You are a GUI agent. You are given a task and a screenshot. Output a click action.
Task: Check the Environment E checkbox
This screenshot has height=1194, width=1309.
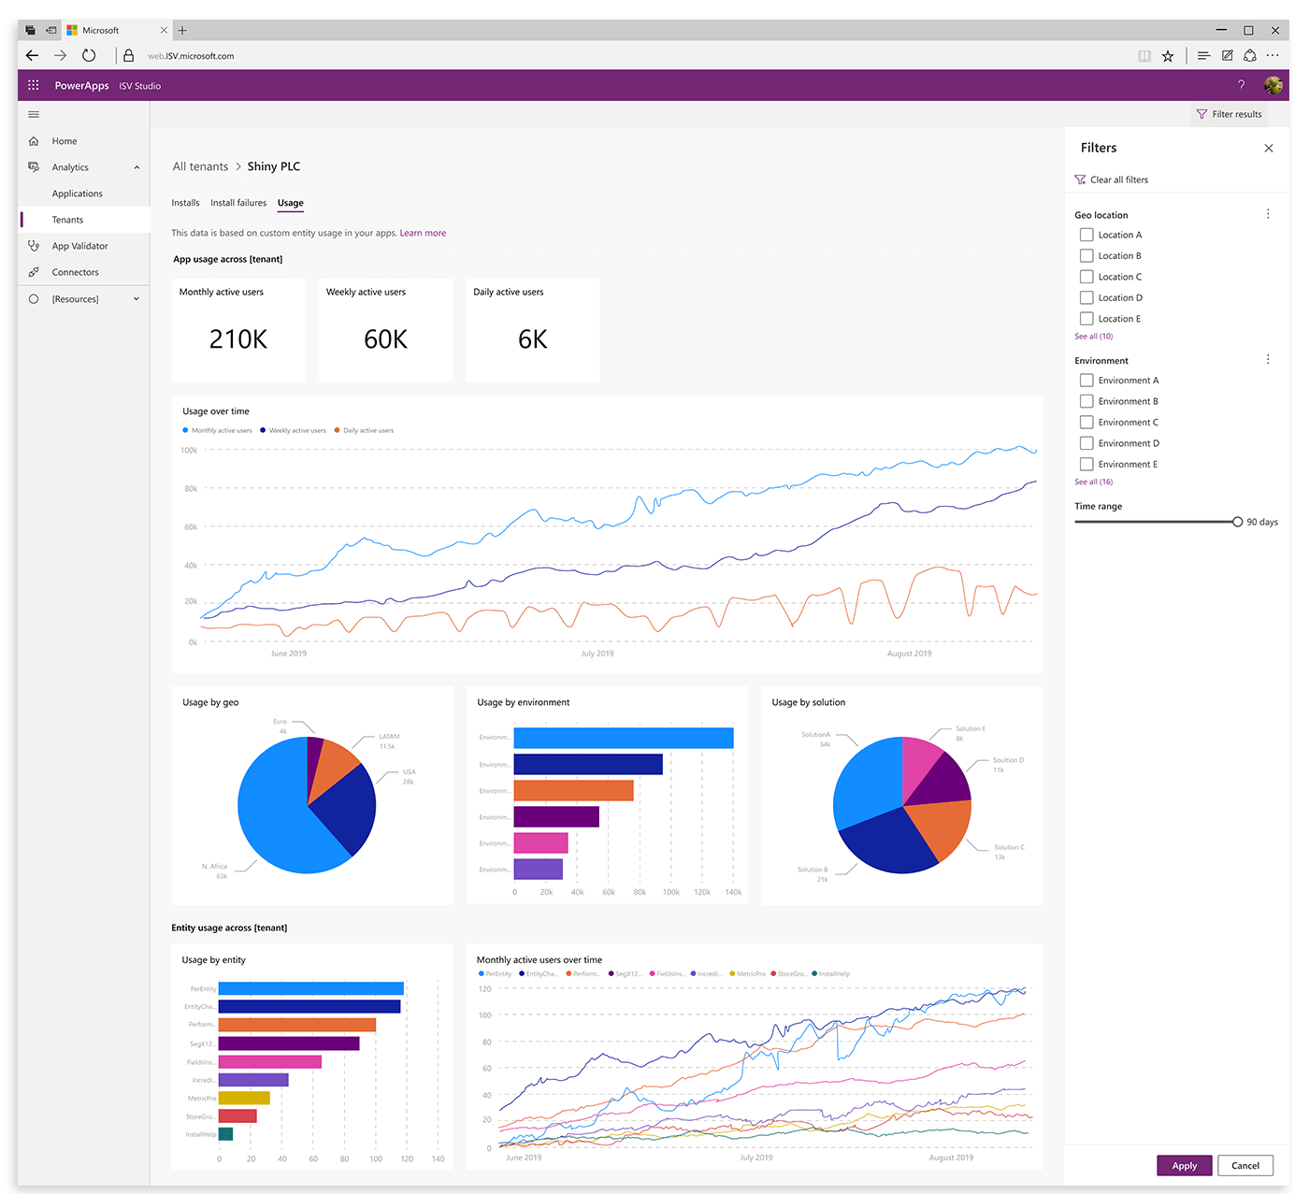coord(1086,464)
